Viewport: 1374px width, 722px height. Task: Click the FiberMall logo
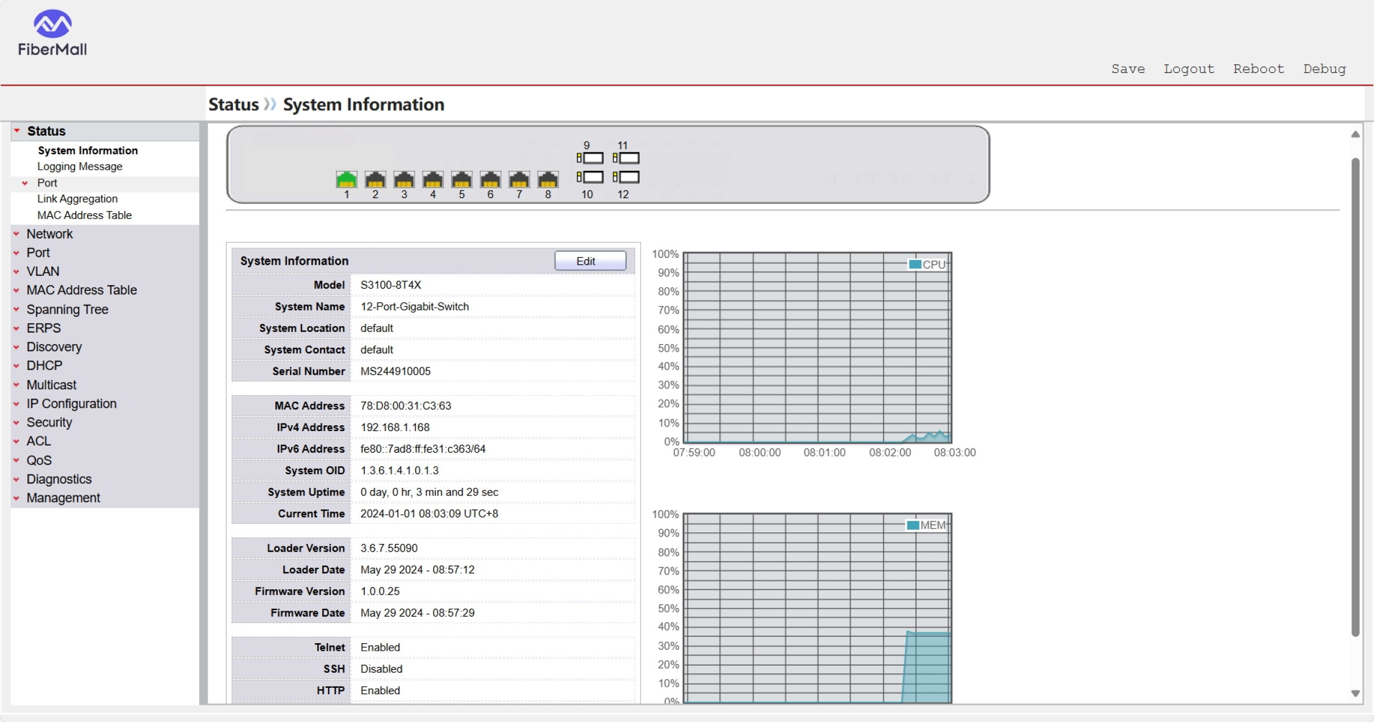pos(52,33)
